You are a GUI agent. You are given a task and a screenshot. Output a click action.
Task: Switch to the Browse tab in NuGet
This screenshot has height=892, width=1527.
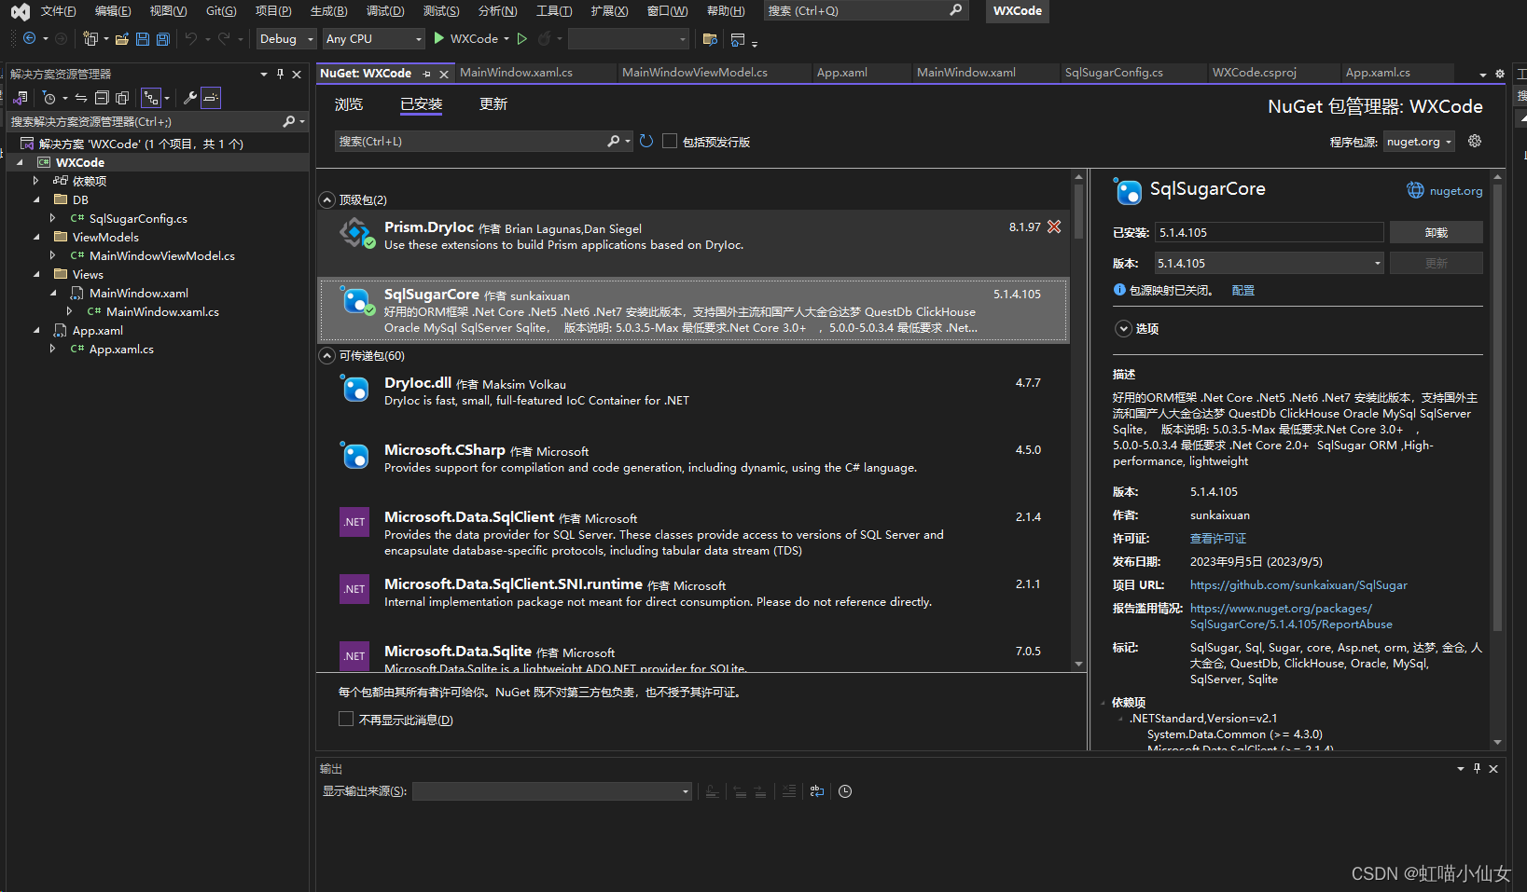(x=349, y=104)
